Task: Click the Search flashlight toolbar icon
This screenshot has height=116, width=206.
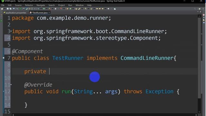Action: click(79, 9)
